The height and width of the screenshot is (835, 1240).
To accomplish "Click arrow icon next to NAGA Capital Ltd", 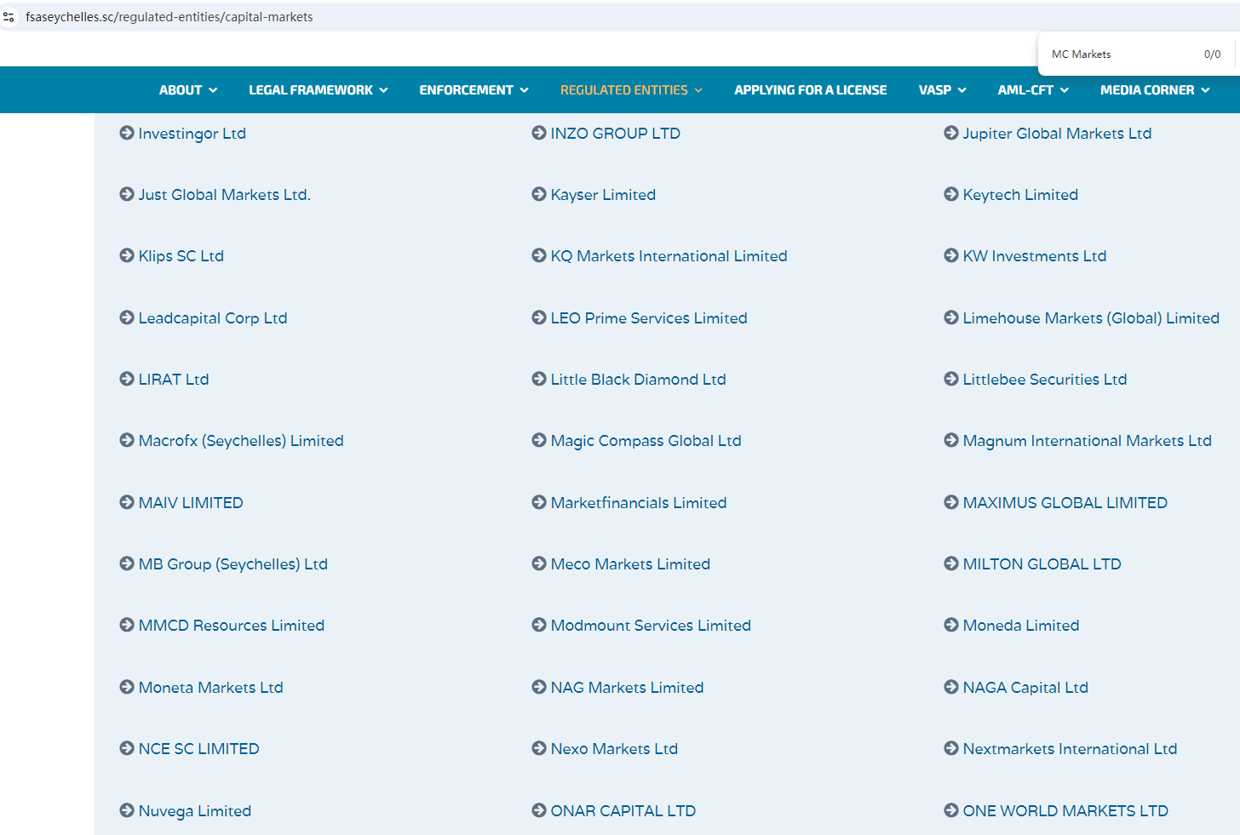I will click(951, 687).
